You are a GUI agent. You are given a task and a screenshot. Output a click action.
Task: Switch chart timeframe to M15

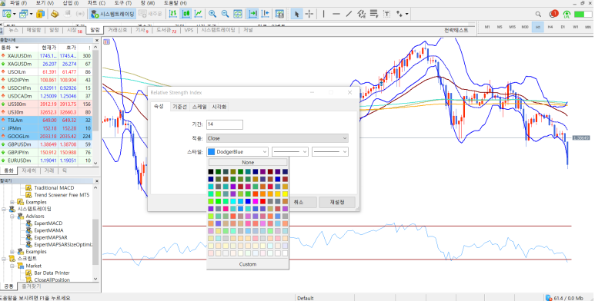[x=513, y=27]
